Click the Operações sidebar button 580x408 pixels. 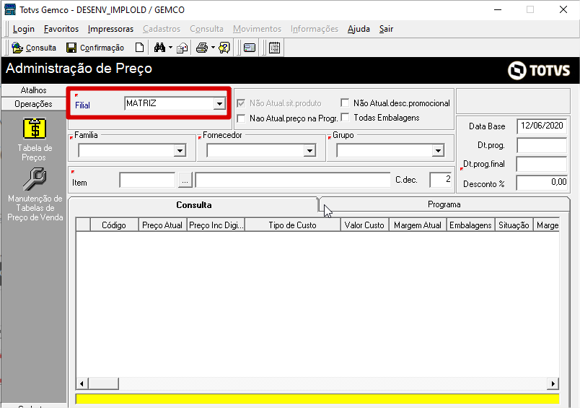tap(34, 104)
